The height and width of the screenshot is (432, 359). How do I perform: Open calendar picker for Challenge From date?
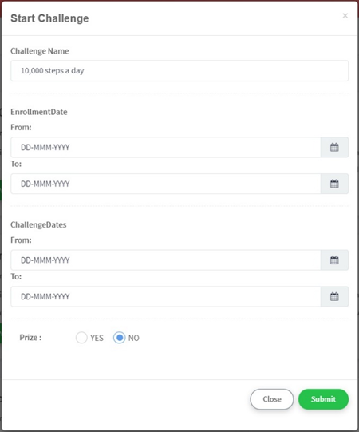point(334,260)
